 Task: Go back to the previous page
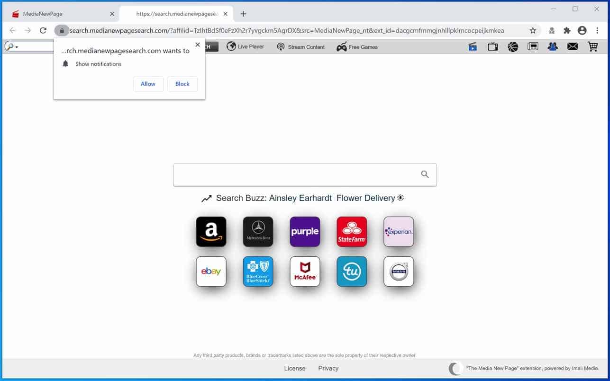12,30
